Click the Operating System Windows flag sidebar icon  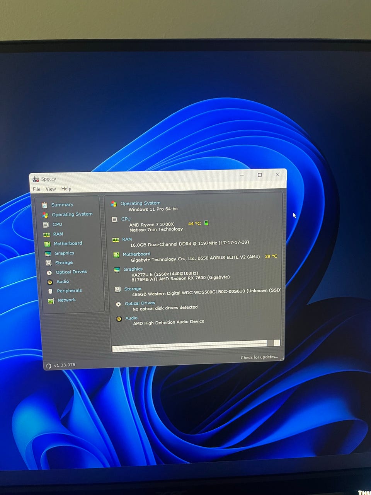coord(45,215)
